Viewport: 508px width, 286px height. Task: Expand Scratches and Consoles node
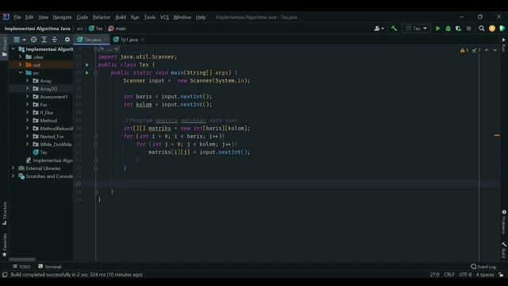coord(13,176)
